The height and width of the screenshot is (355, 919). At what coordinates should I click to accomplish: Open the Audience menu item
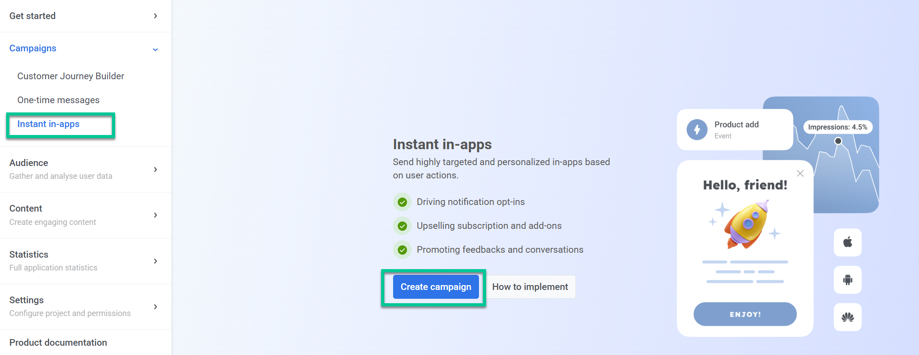point(29,163)
